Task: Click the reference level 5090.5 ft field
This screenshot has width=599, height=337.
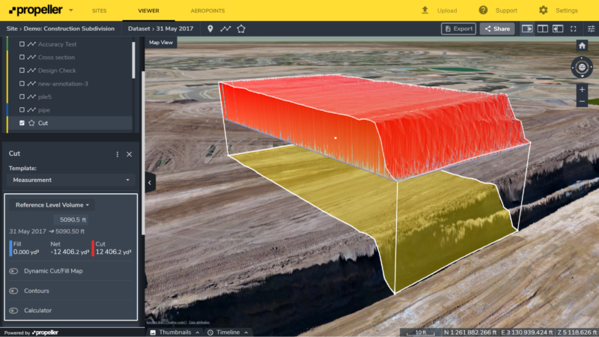Action: 73,219
